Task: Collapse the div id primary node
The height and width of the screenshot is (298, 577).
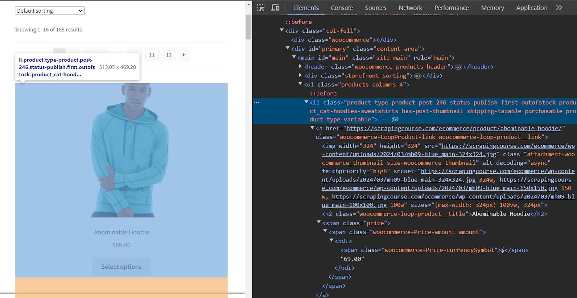Action: tap(288, 48)
